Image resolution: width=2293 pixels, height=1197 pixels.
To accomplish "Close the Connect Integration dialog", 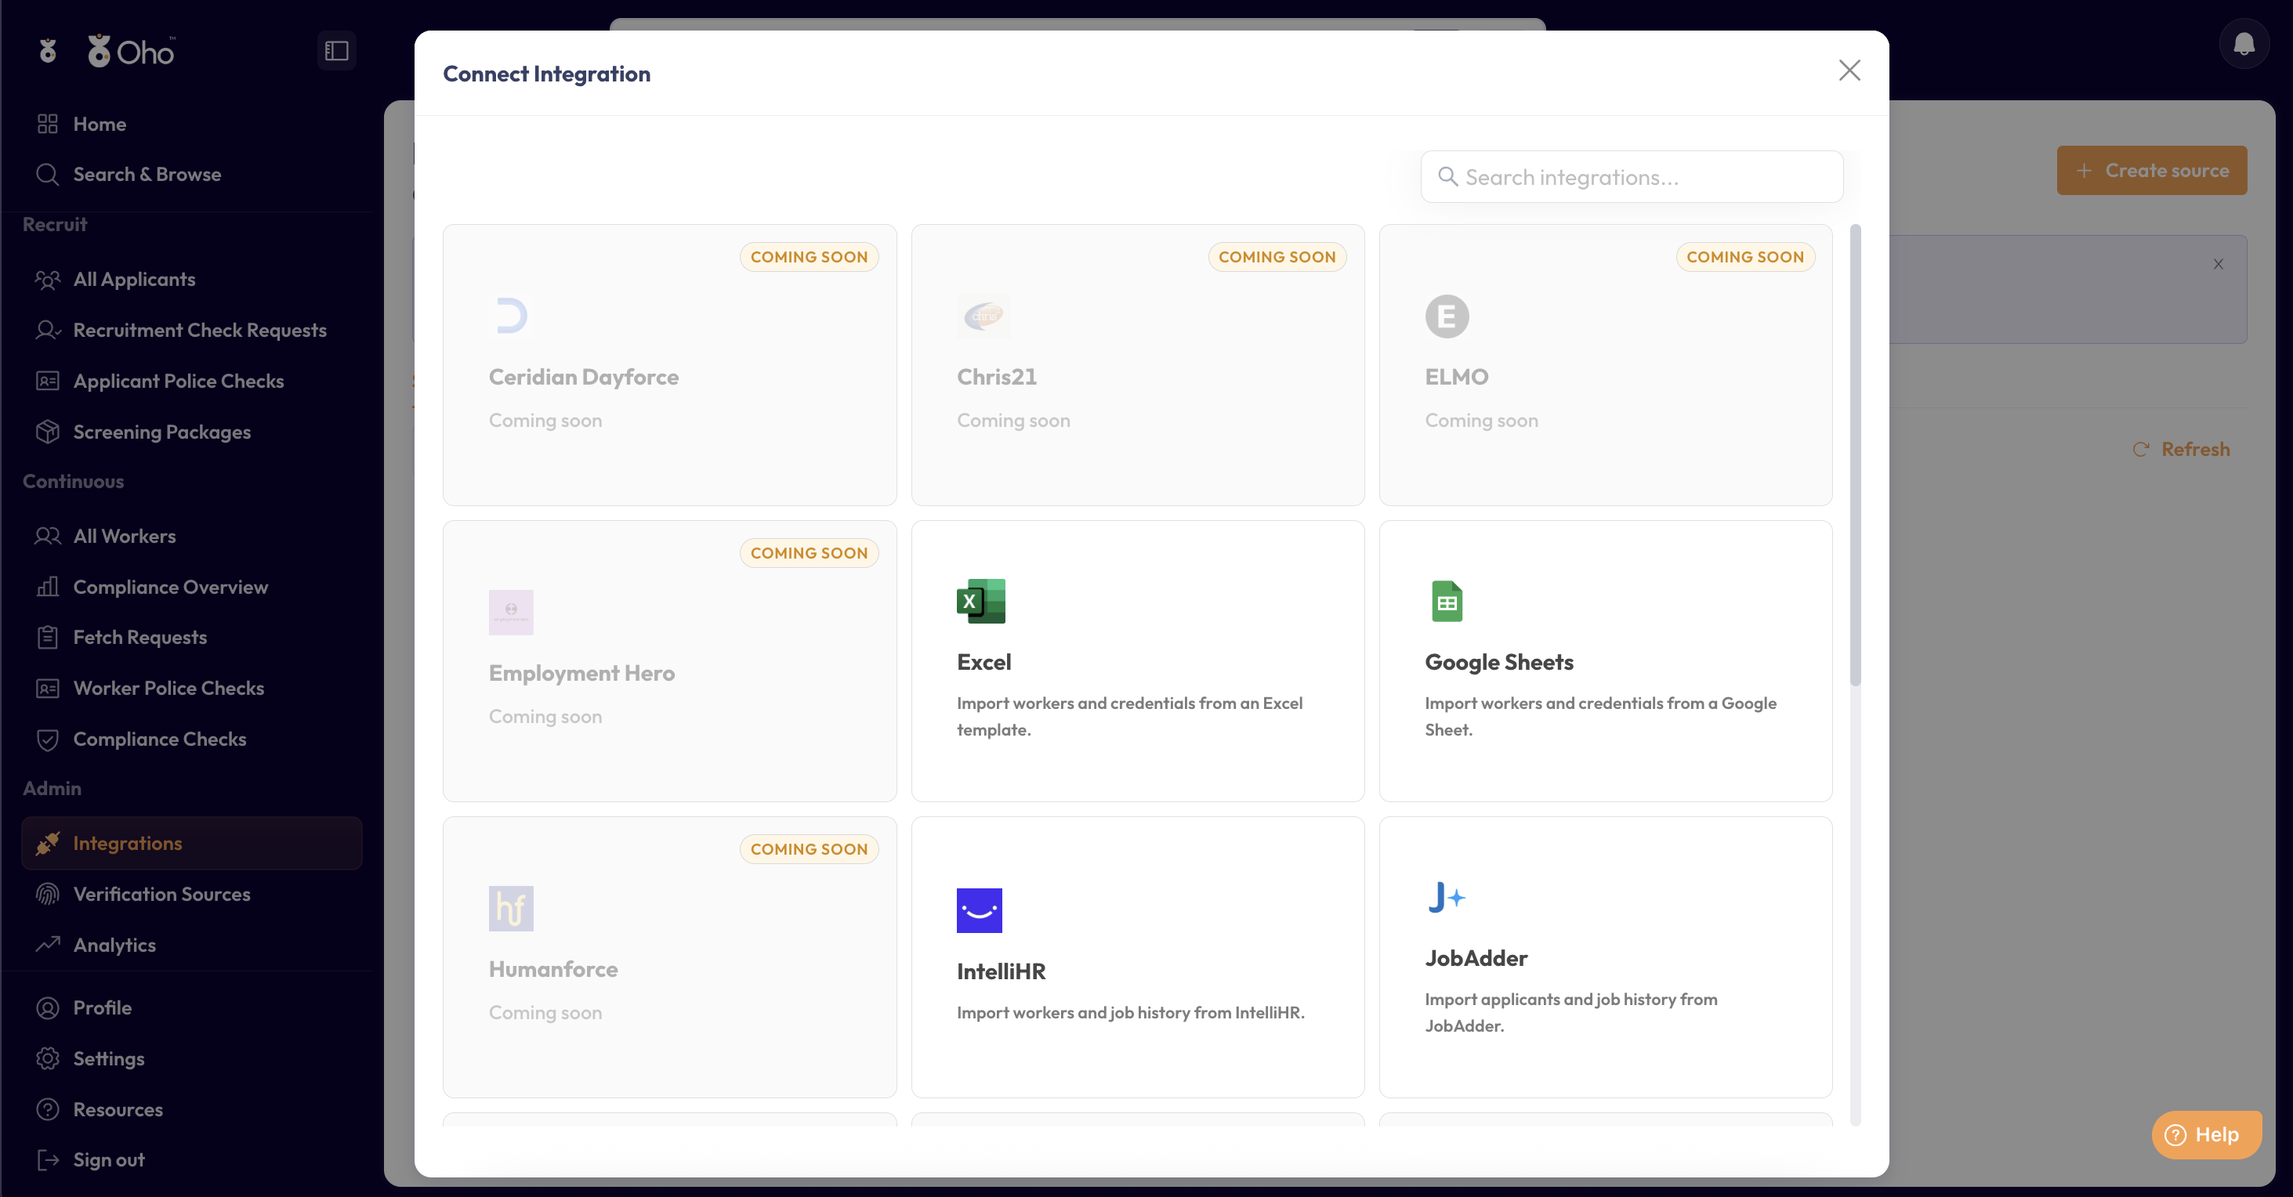I will [1849, 71].
